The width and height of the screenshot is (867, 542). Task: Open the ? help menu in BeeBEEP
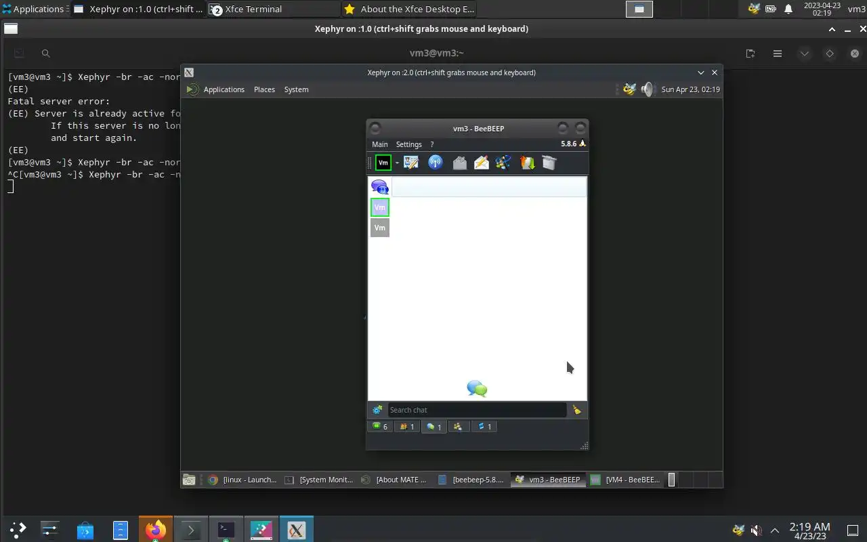(x=432, y=144)
